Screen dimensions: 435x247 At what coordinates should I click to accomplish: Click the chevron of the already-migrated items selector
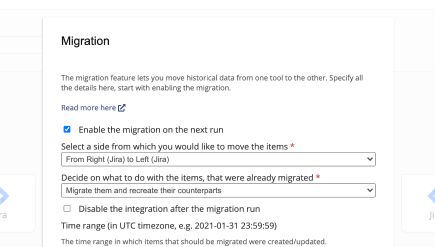pyautogui.click(x=370, y=190)
